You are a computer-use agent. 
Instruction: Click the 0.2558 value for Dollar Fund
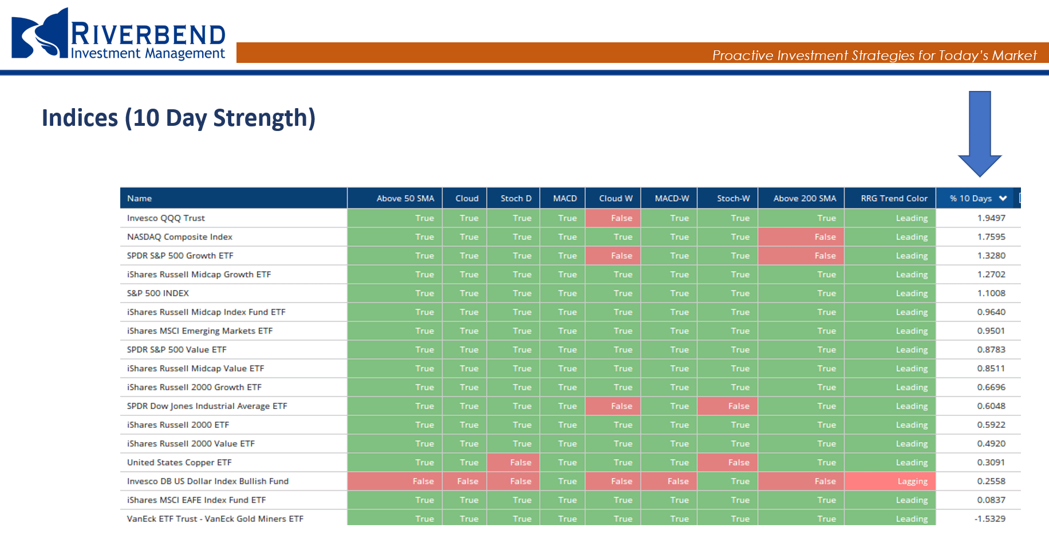[991, 482]
